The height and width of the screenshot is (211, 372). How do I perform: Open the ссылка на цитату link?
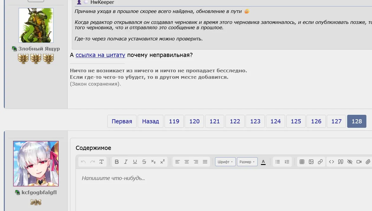coord(100,55)
